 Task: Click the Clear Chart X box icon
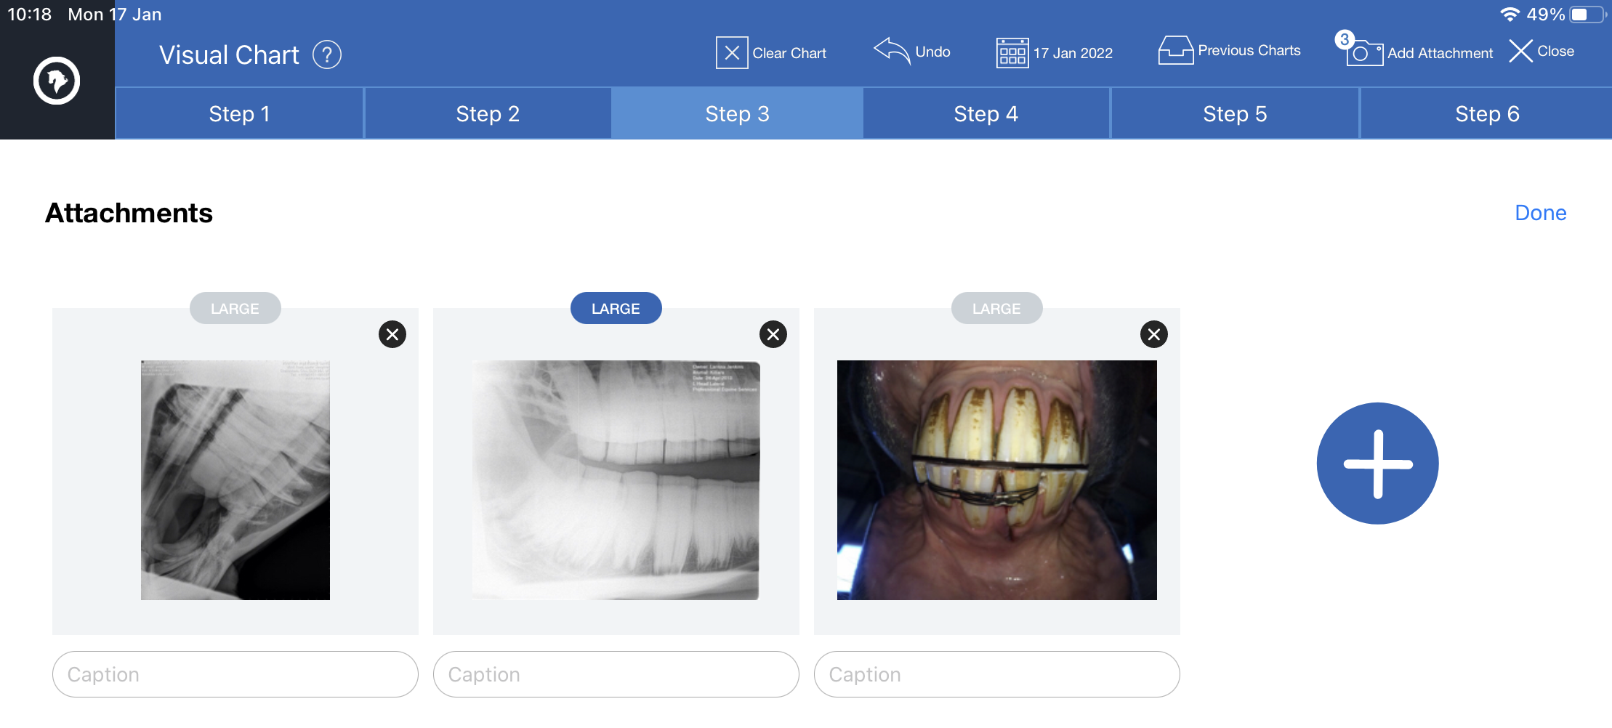(x=732, y=52)
